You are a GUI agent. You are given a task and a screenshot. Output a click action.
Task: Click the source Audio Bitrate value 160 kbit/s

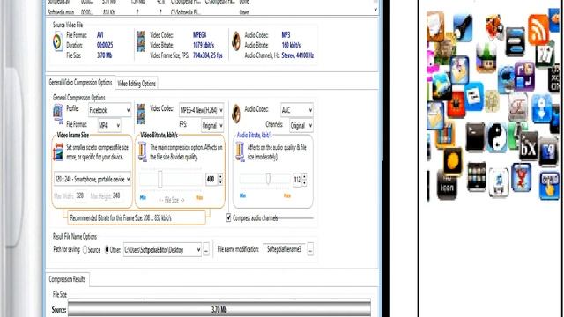291,45
